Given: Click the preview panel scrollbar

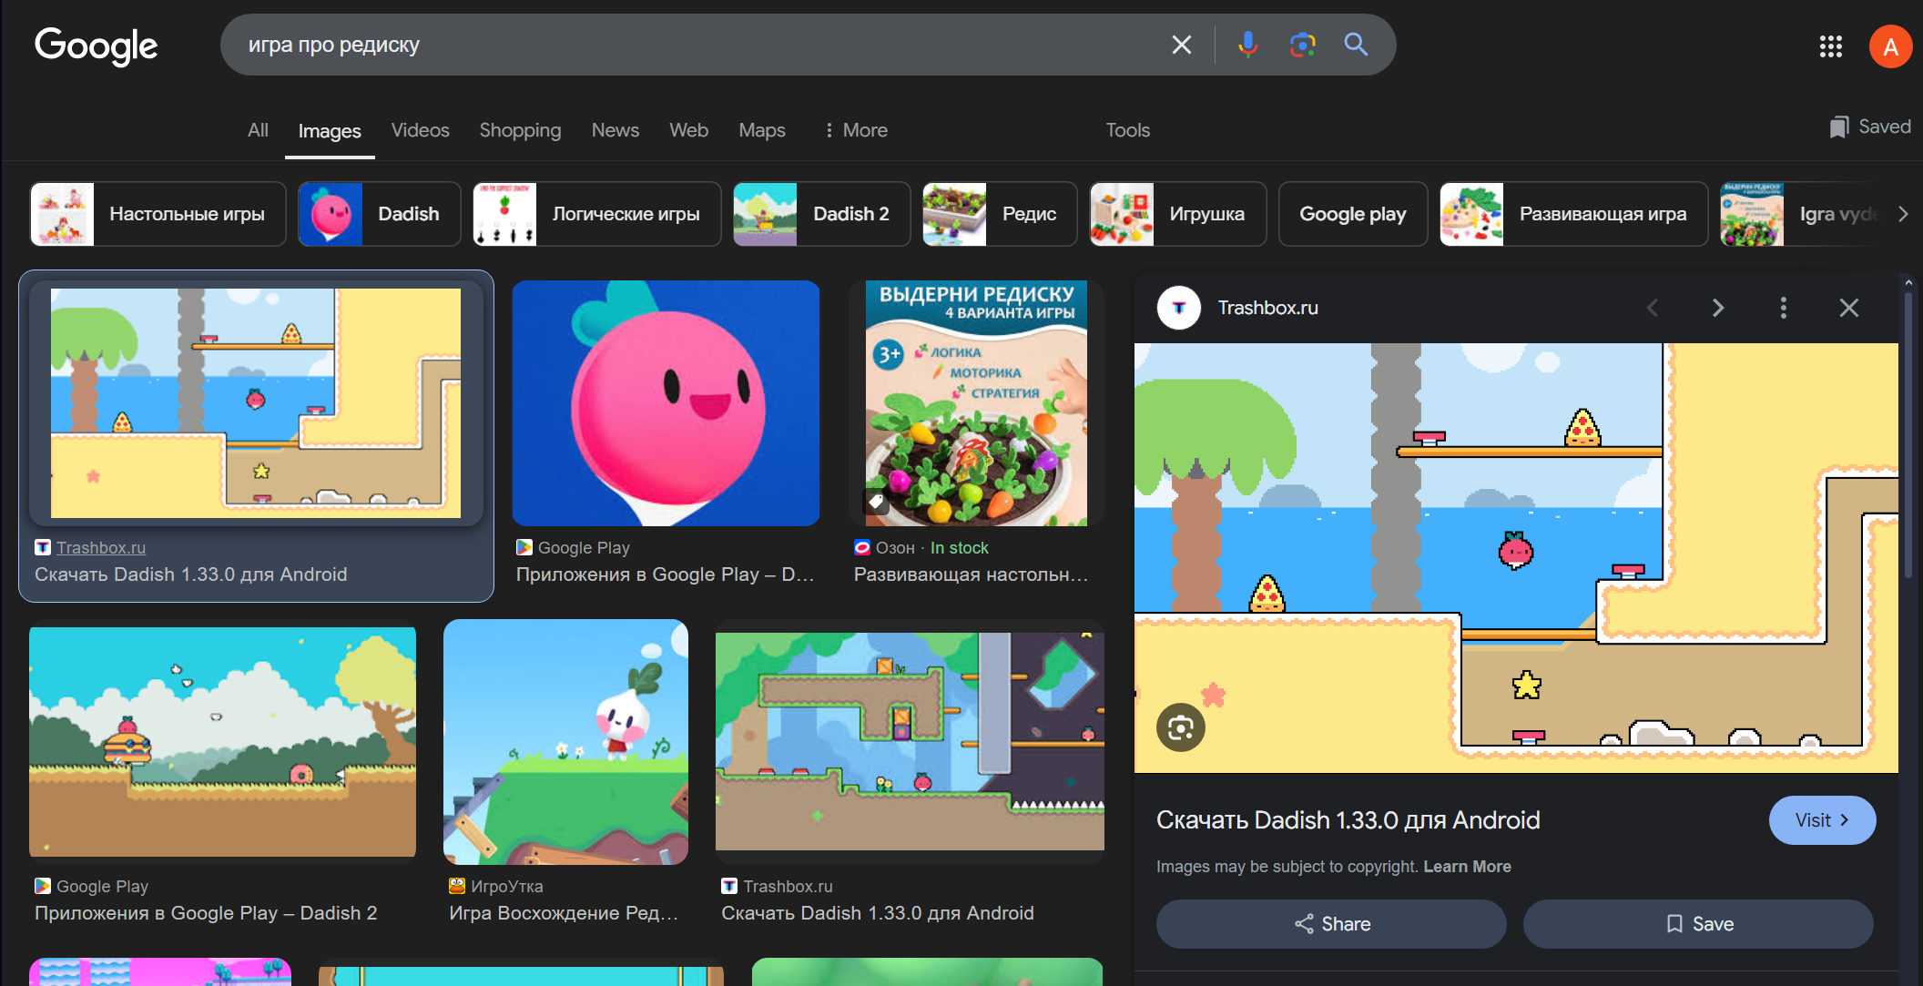Looking at the screenshot, I should click(1908, 437).
